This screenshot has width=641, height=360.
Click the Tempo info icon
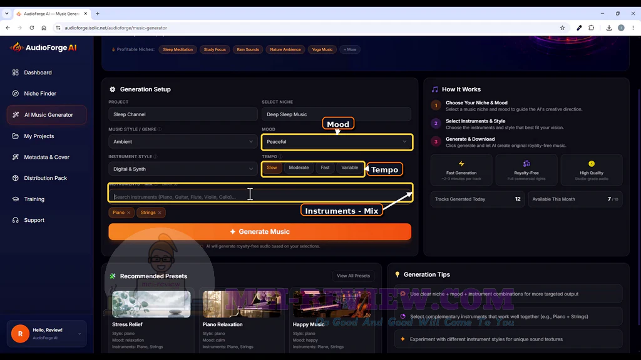click(x=280, y=157)
